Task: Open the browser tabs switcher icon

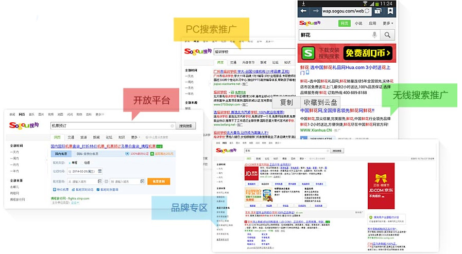Action: tap(378, 11)
